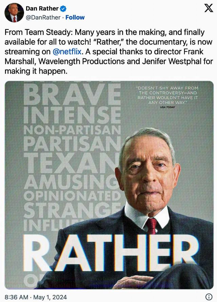Click the word BRAVE on the poster

click(72, 94)
